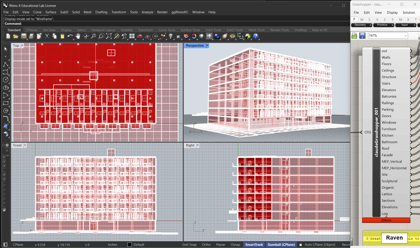420x248 pixels.
Task: Disable Gumball (CPlane) in the status bar
Action: [x=281, y=245]
